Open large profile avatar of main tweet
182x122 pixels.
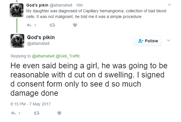[x=17, y=41]
